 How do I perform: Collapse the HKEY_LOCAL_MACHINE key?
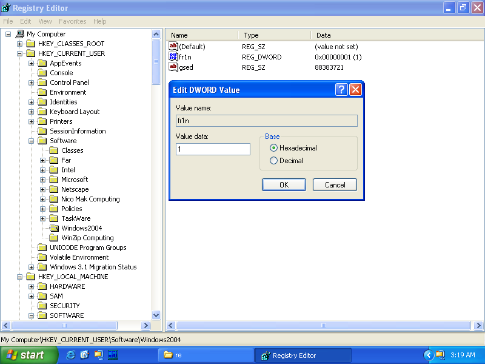coord(20,277)
